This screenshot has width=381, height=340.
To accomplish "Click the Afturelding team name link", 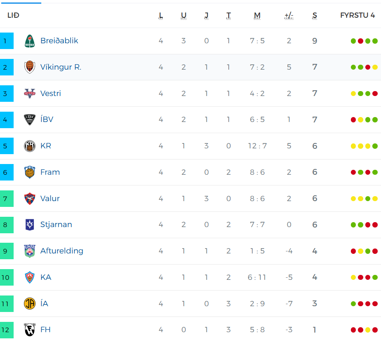I will (x=62, y=251).
